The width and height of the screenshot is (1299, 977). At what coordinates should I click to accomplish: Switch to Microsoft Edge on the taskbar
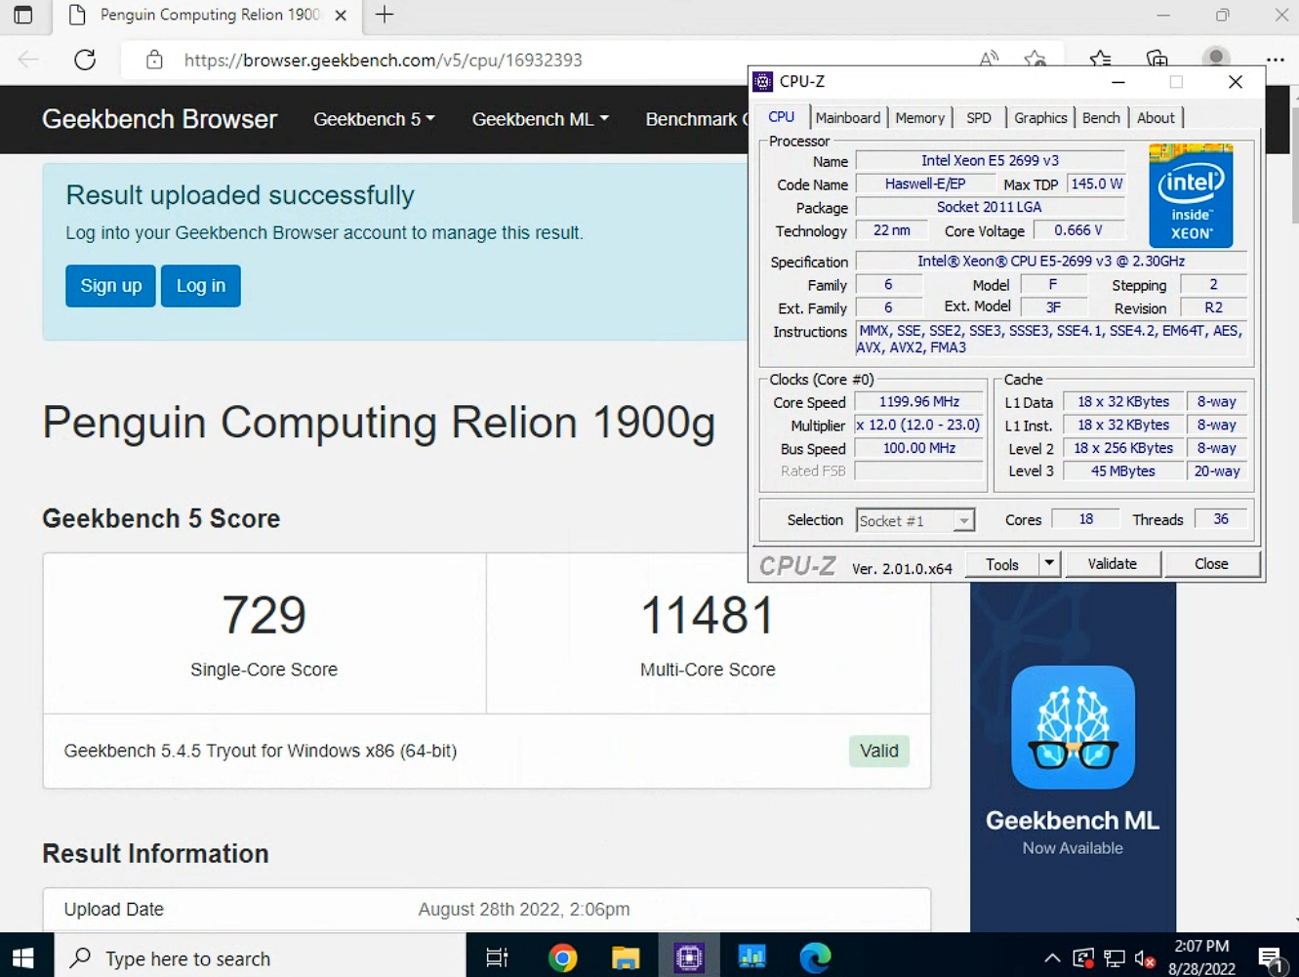815,957
